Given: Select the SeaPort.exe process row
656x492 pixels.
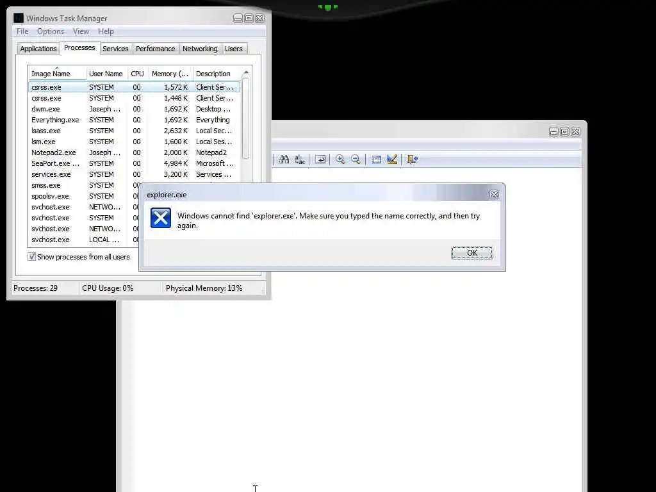Looking at the screenshot, I should tap(135, 163).
